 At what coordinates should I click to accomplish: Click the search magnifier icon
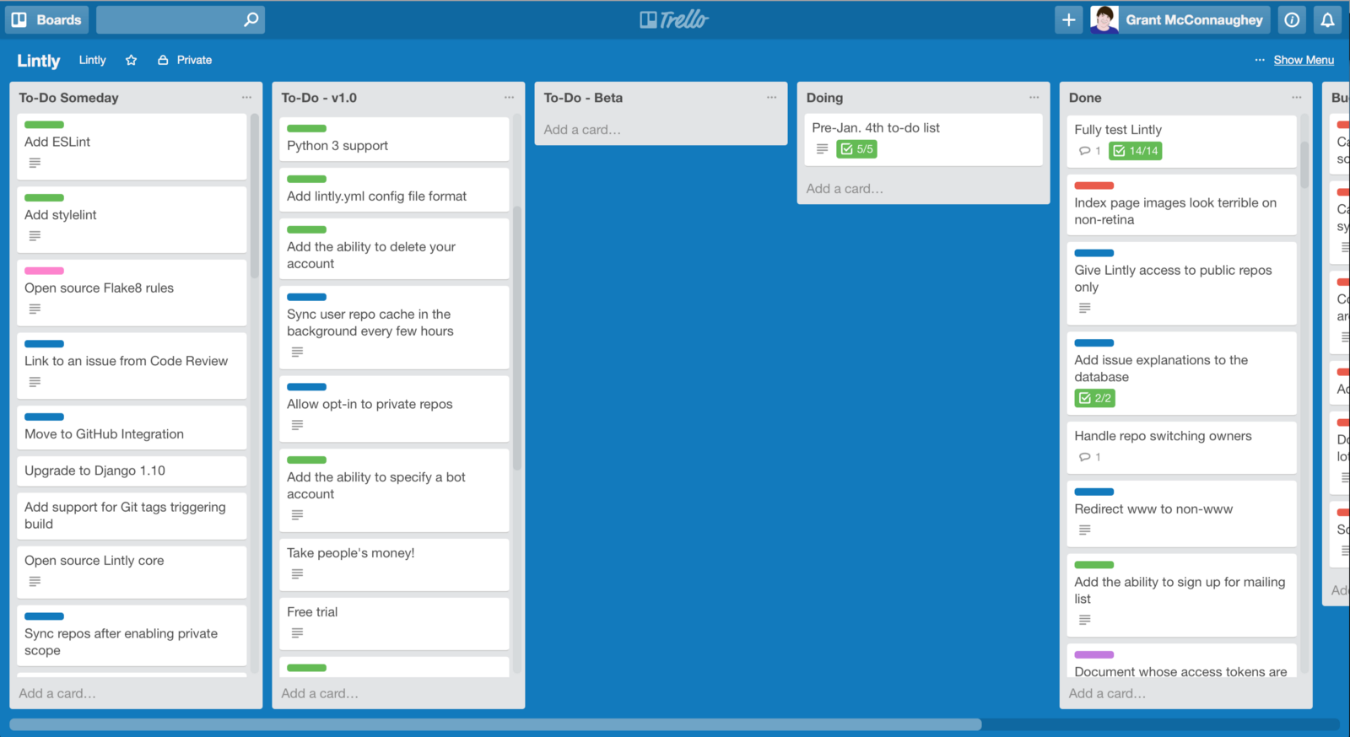251,19
